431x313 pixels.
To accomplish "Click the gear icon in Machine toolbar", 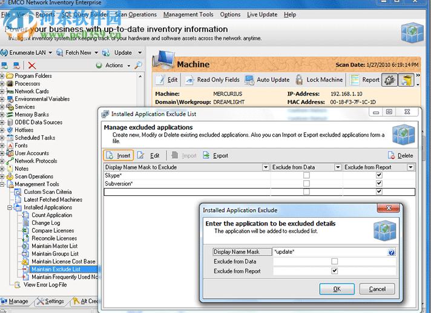I will [389, 80].
